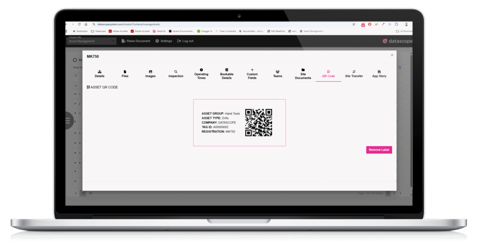Screen dimensions: 478x243
Task: Open Settings from the top bar
Action: pos(164,41)
